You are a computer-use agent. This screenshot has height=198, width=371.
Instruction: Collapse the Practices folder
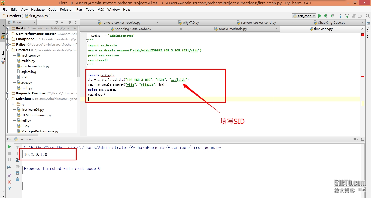pyautogui.click(x=8, y=50)
